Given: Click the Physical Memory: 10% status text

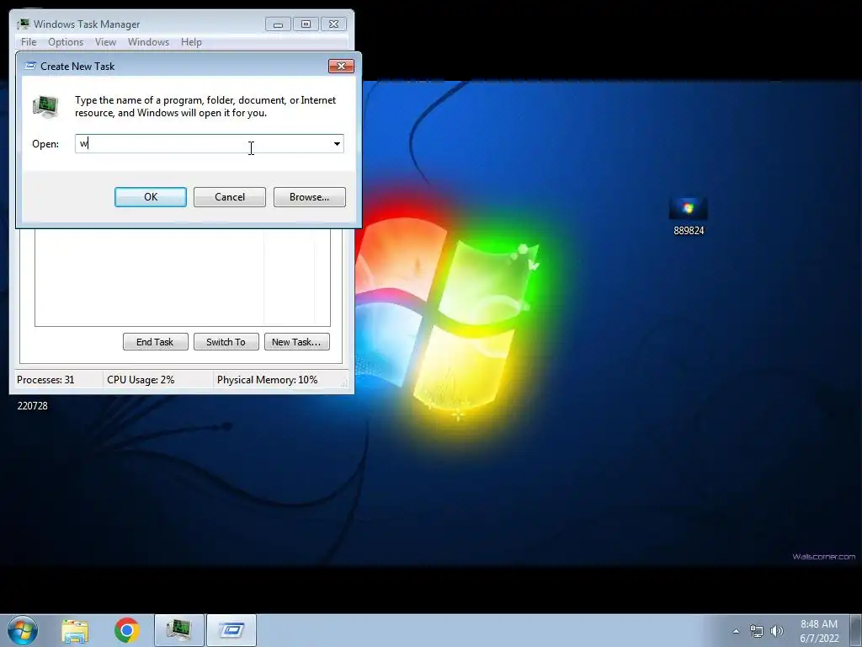Looking at the screenshot, I should (x=267, y=380).
